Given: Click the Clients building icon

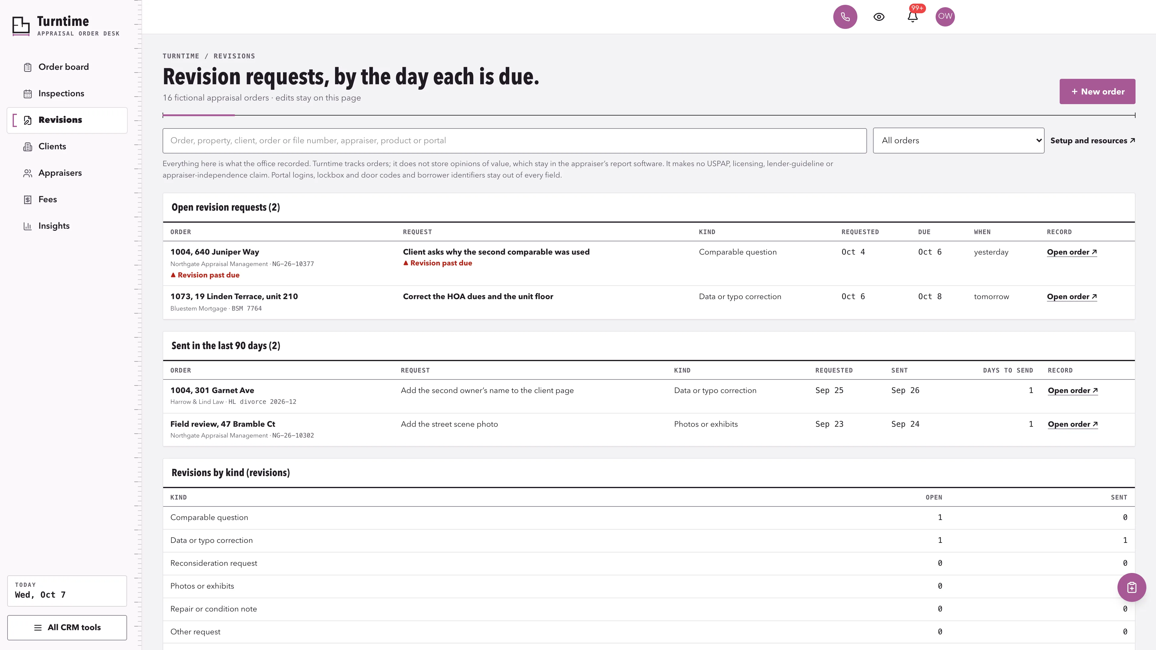Looking at the screenshot, I should click(28, 147).
